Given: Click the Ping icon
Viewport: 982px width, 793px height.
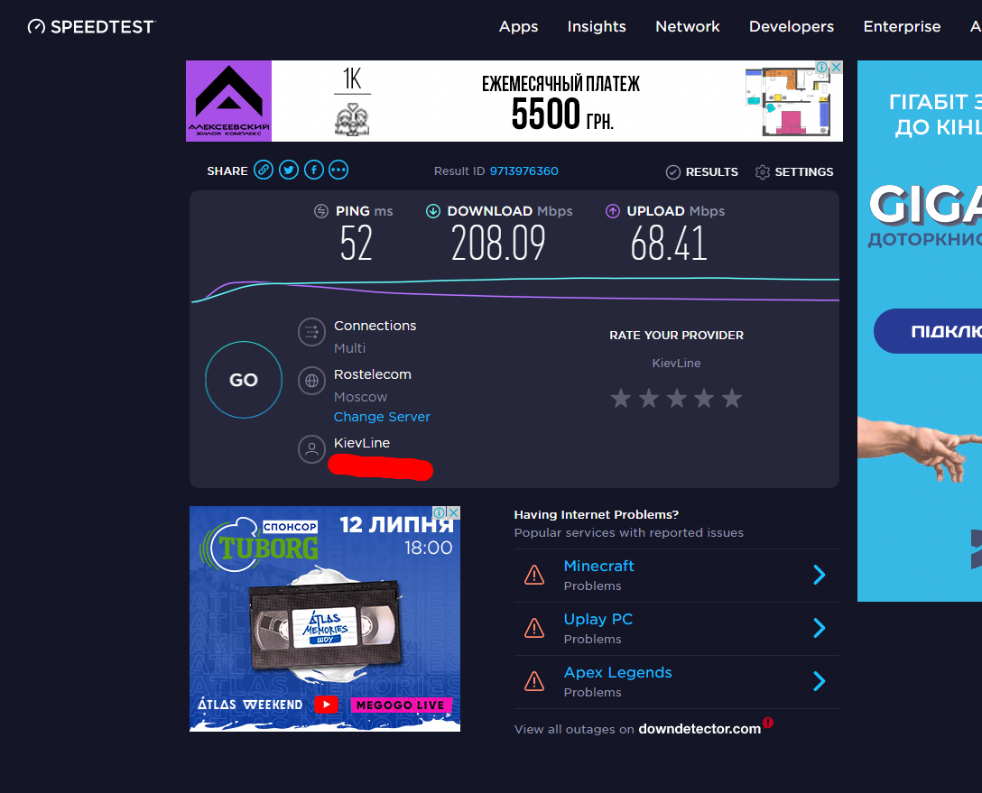Looking at the screenshot, I should pos(320,211).
